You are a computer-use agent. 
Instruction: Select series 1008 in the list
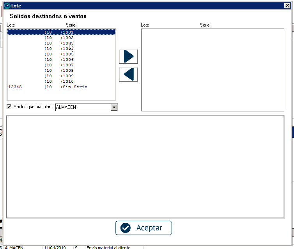(x=68, y=71)
